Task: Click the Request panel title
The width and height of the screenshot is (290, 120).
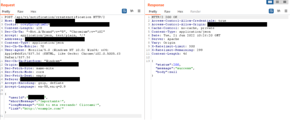Action: point(8,5)
